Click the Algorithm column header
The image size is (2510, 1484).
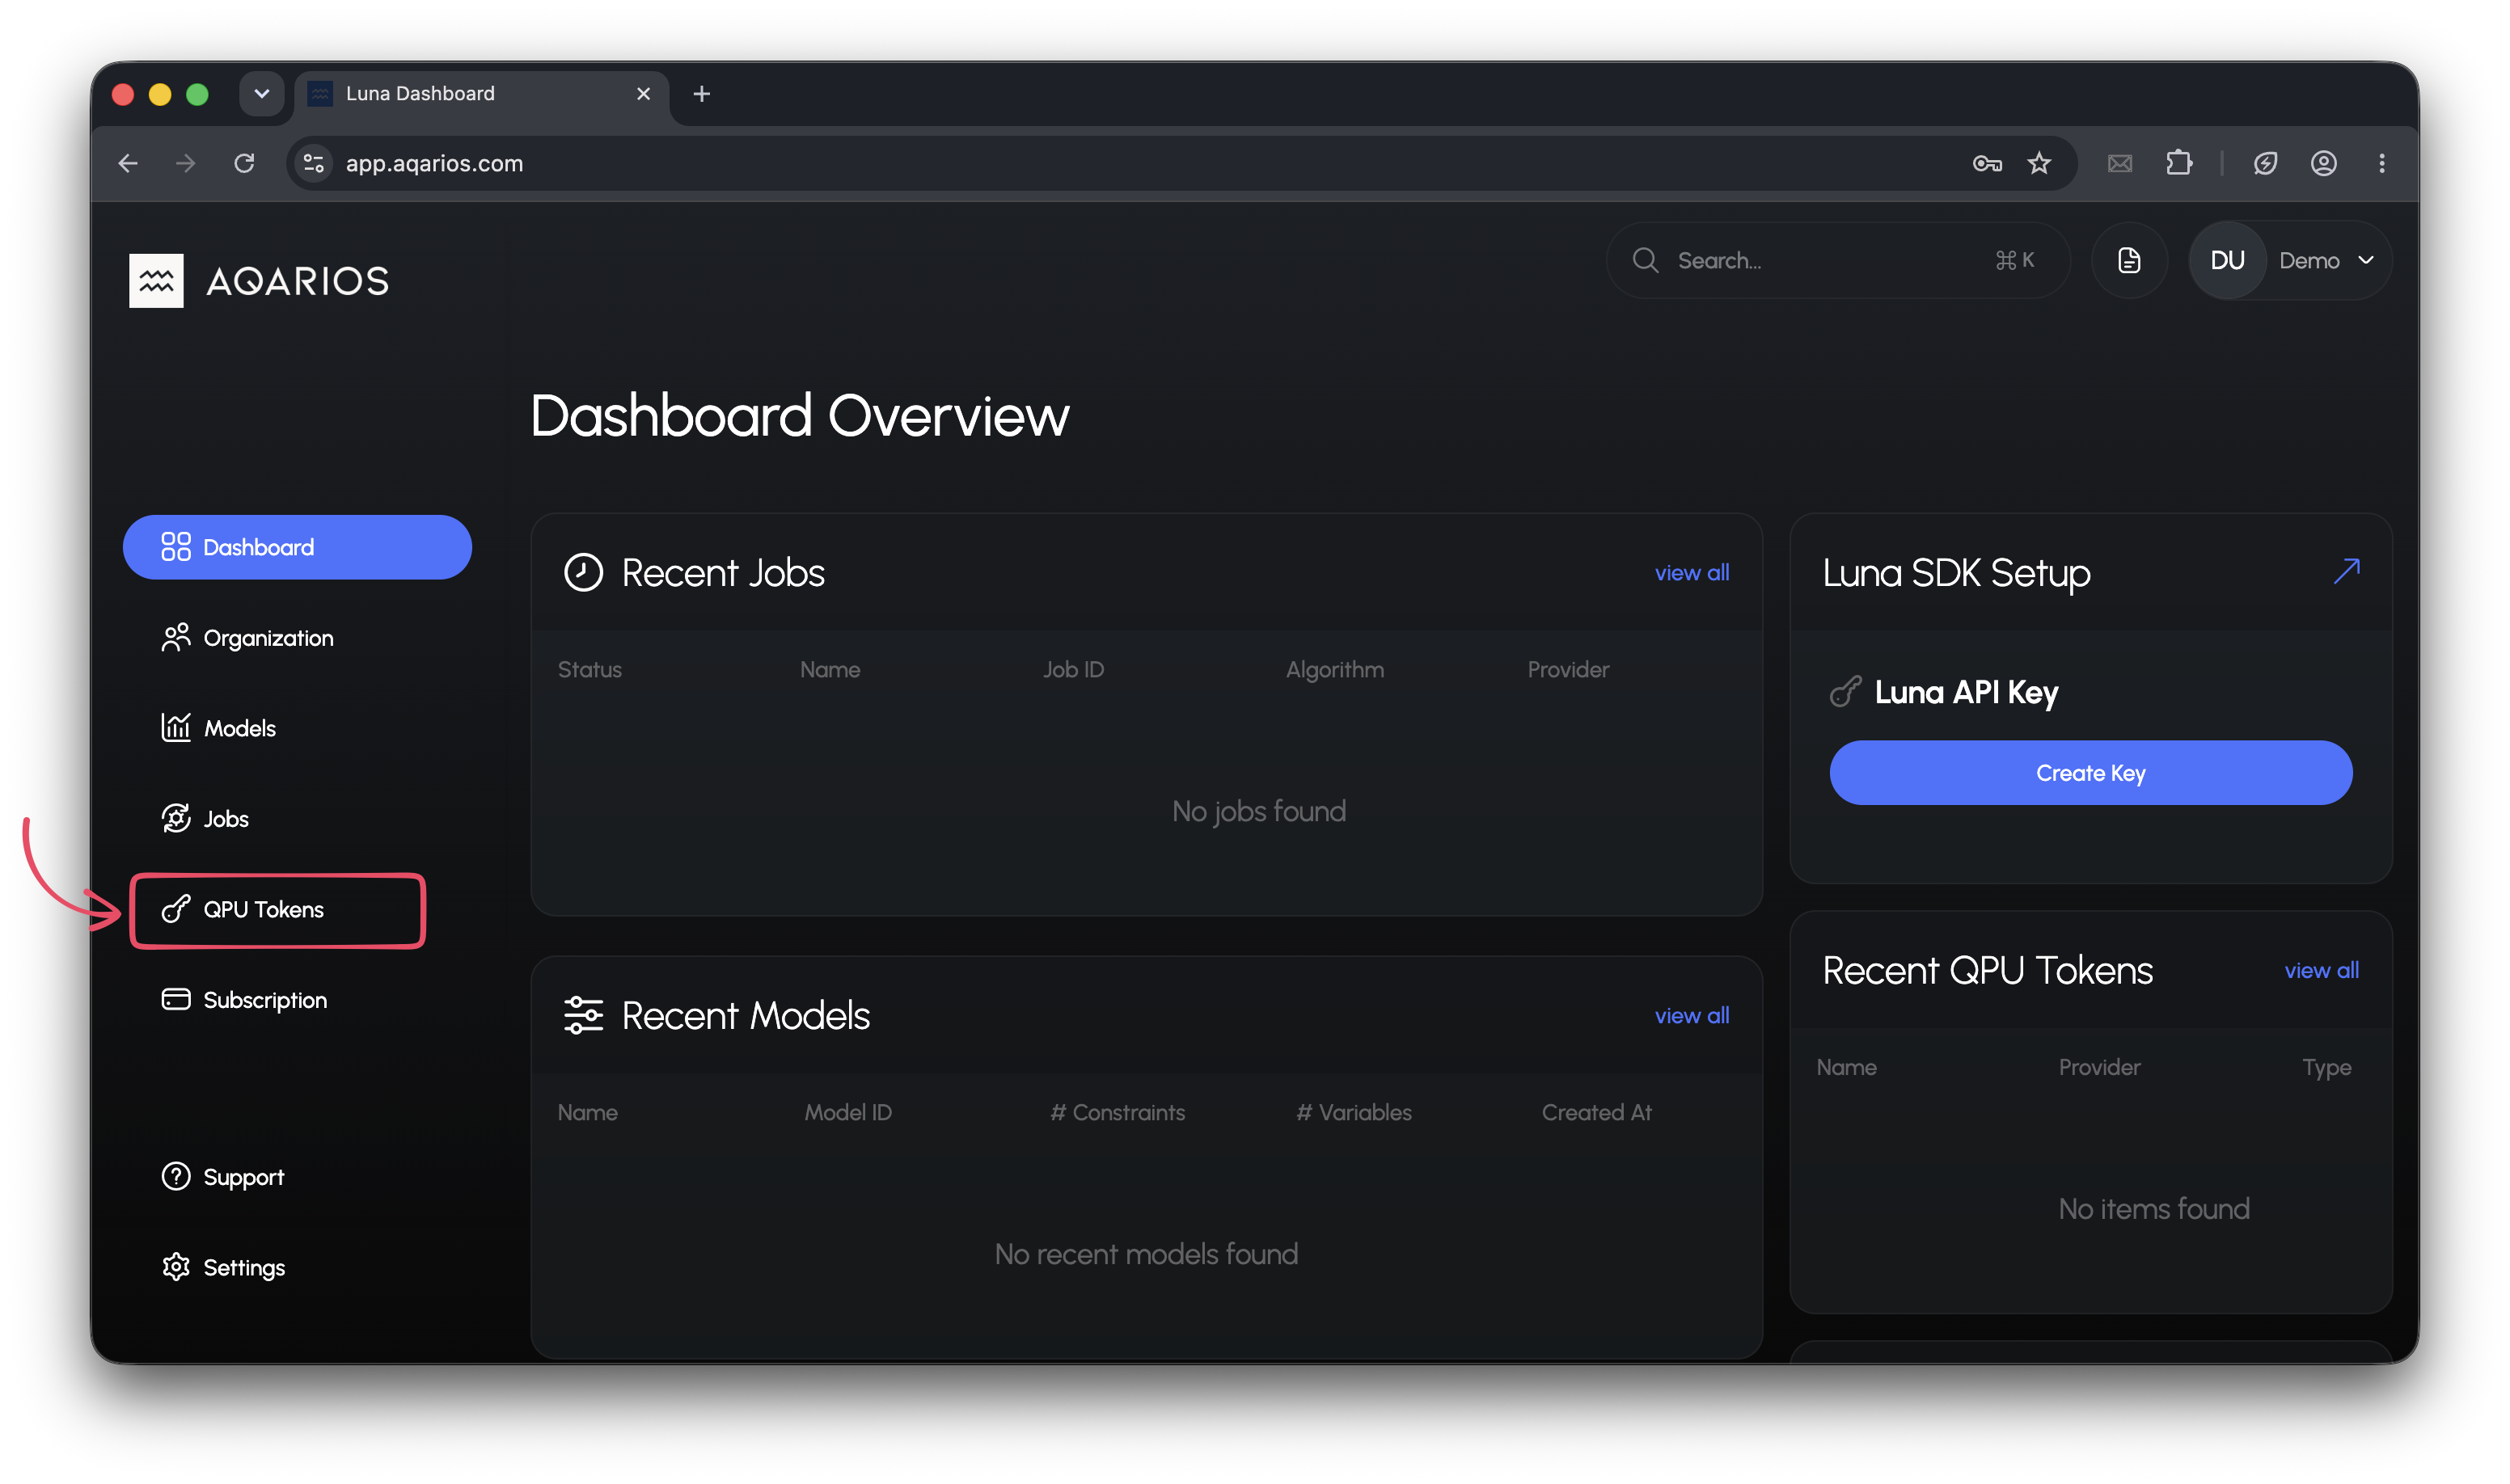coord(1334,670)
